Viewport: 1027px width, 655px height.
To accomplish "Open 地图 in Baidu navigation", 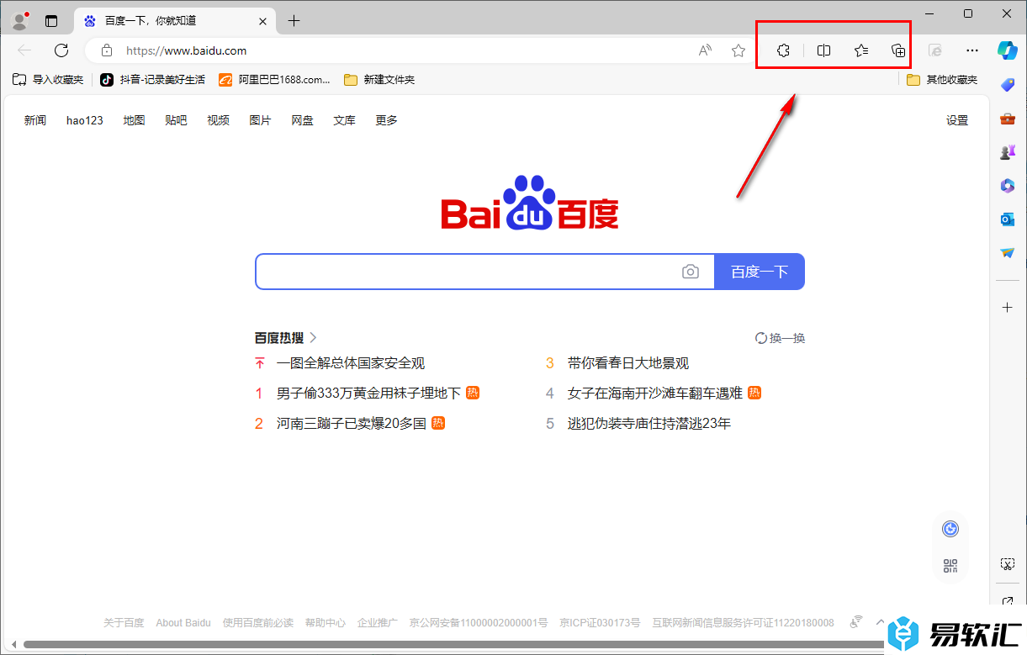I will [x=134, y=120].
